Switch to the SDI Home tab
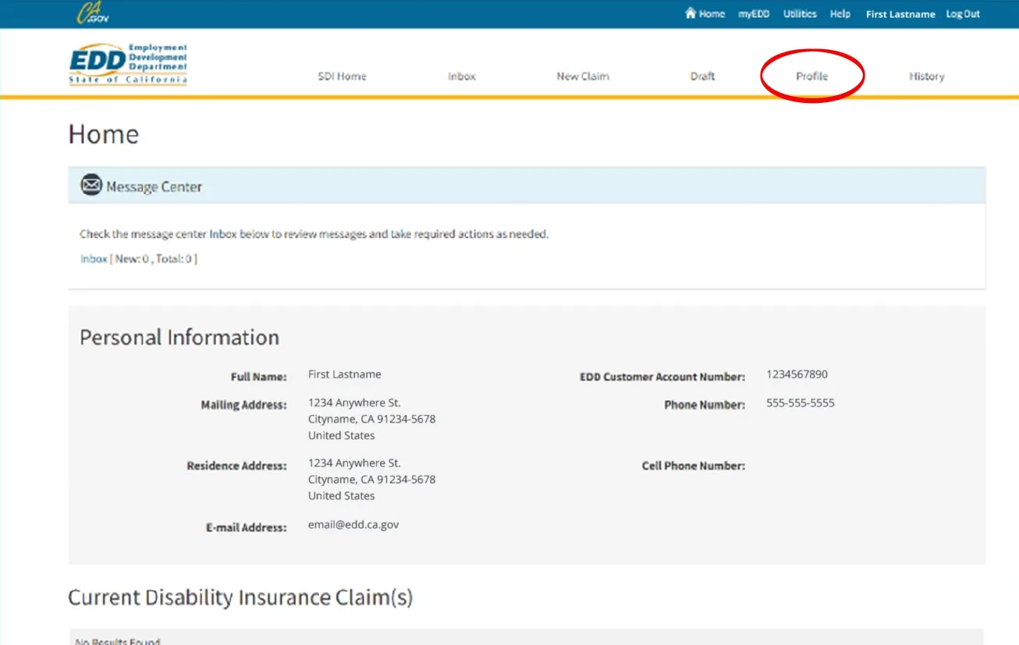 [x=342, y=76]
